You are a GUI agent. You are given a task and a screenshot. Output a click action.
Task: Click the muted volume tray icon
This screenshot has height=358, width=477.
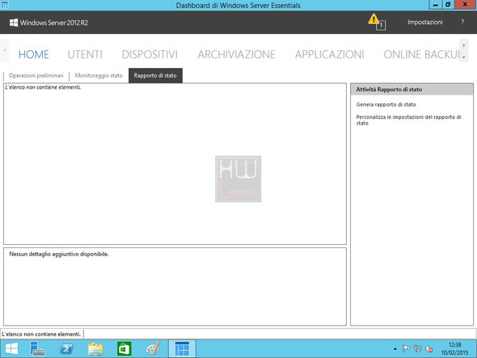(x=429, y=349)
